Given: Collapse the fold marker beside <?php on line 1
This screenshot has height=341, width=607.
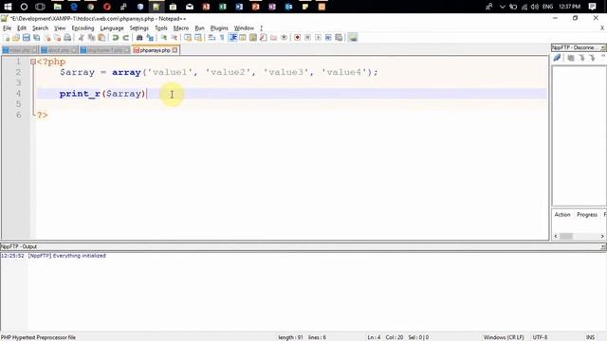Looking at the screenshot, I should coord(33,62).
